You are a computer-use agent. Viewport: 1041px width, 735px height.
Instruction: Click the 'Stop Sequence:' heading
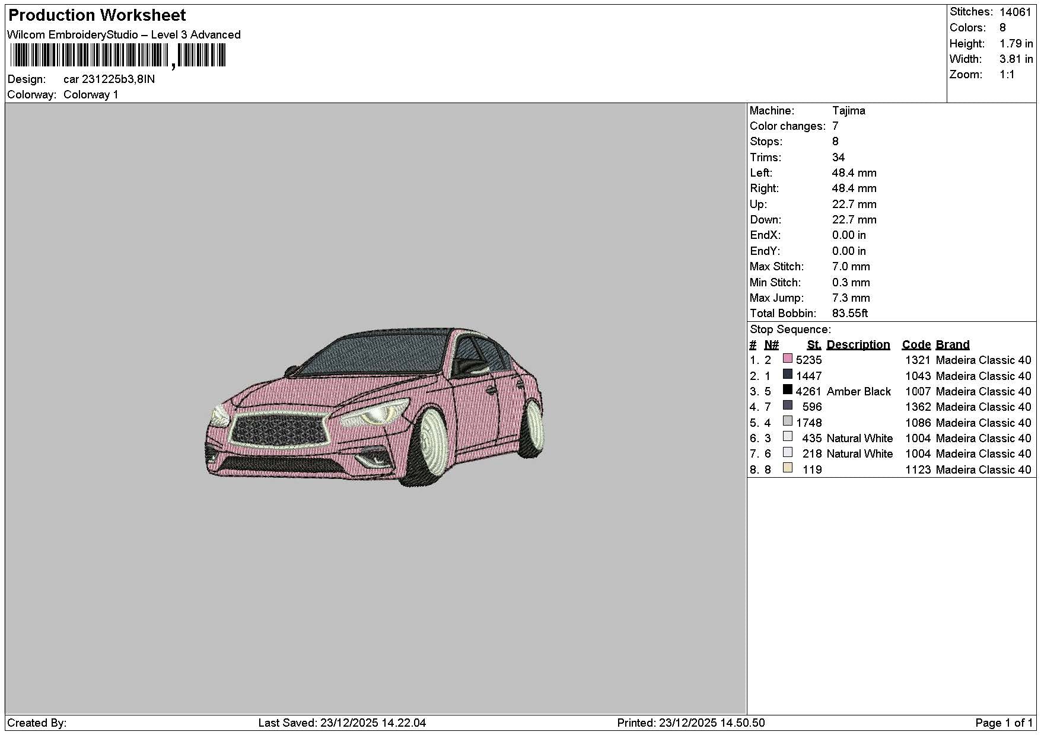pos(790,330)
